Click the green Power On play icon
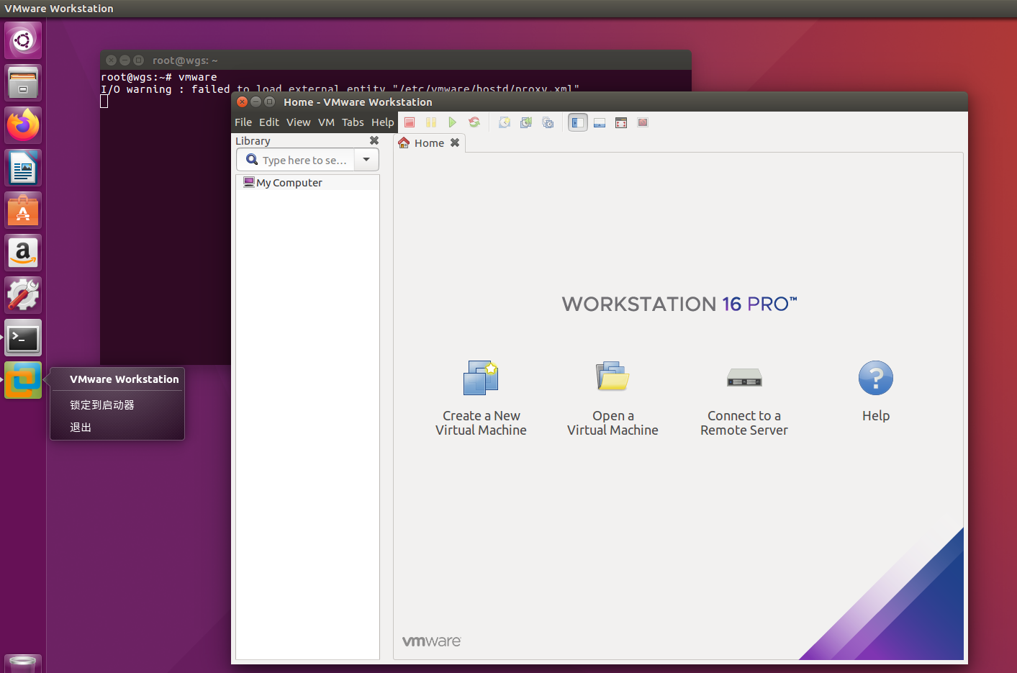This screenshot has height=673, width=1017. (452, 122)
